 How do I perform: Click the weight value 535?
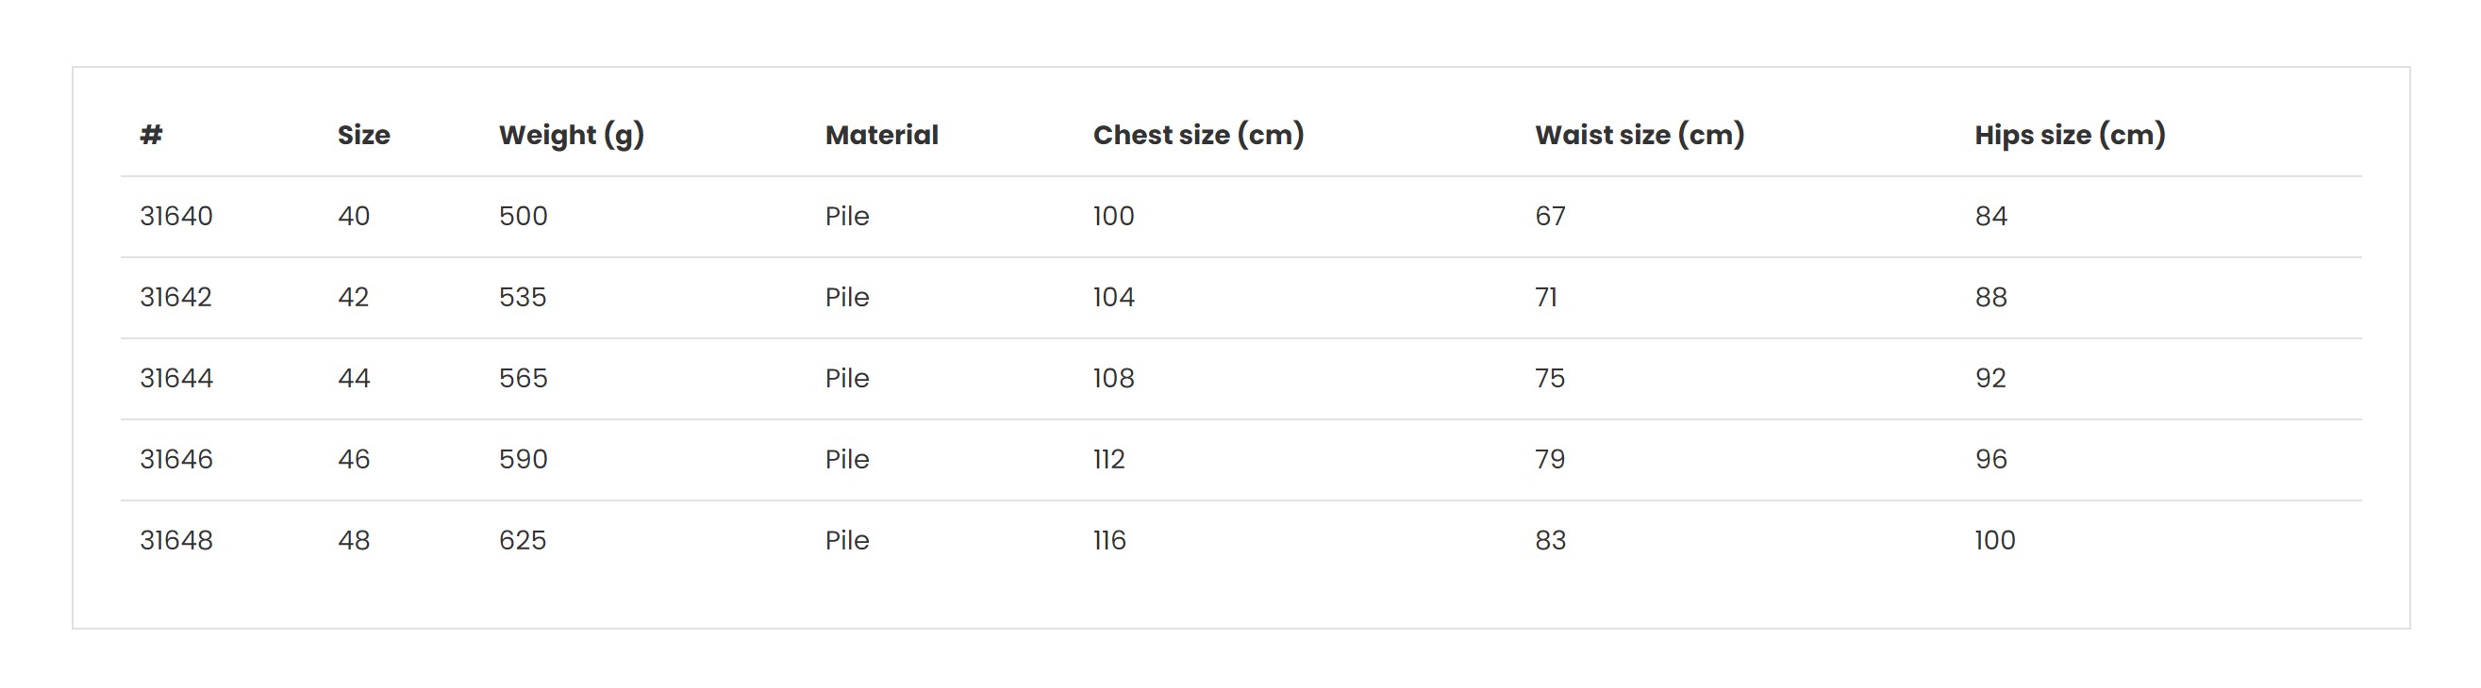tap(522, 296)
